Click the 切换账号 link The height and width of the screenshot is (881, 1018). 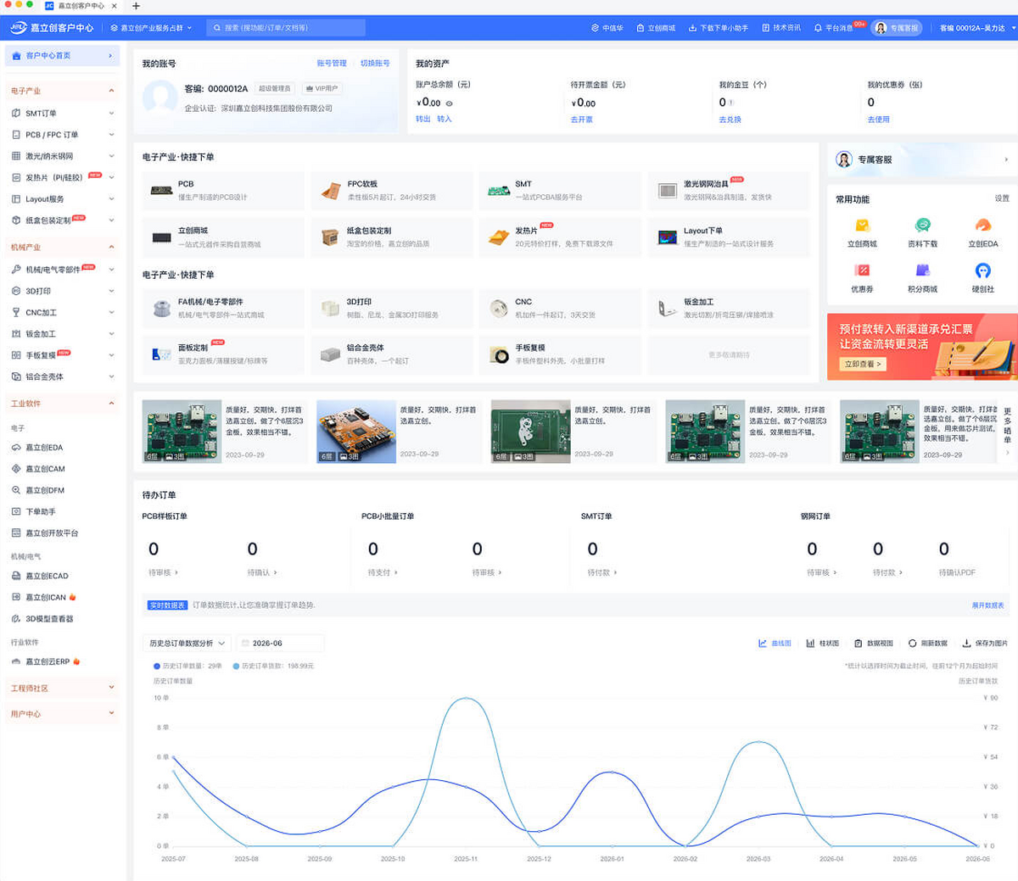click(375, 64)
